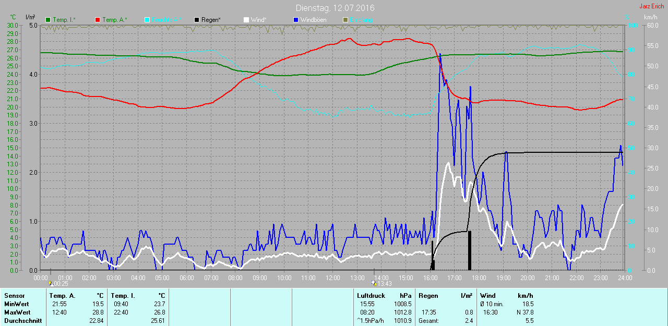The width and height of the screenshot is (668, 326).
Task: Click the 13:43 marker icon below the time axis
Action: click(374, 283)
